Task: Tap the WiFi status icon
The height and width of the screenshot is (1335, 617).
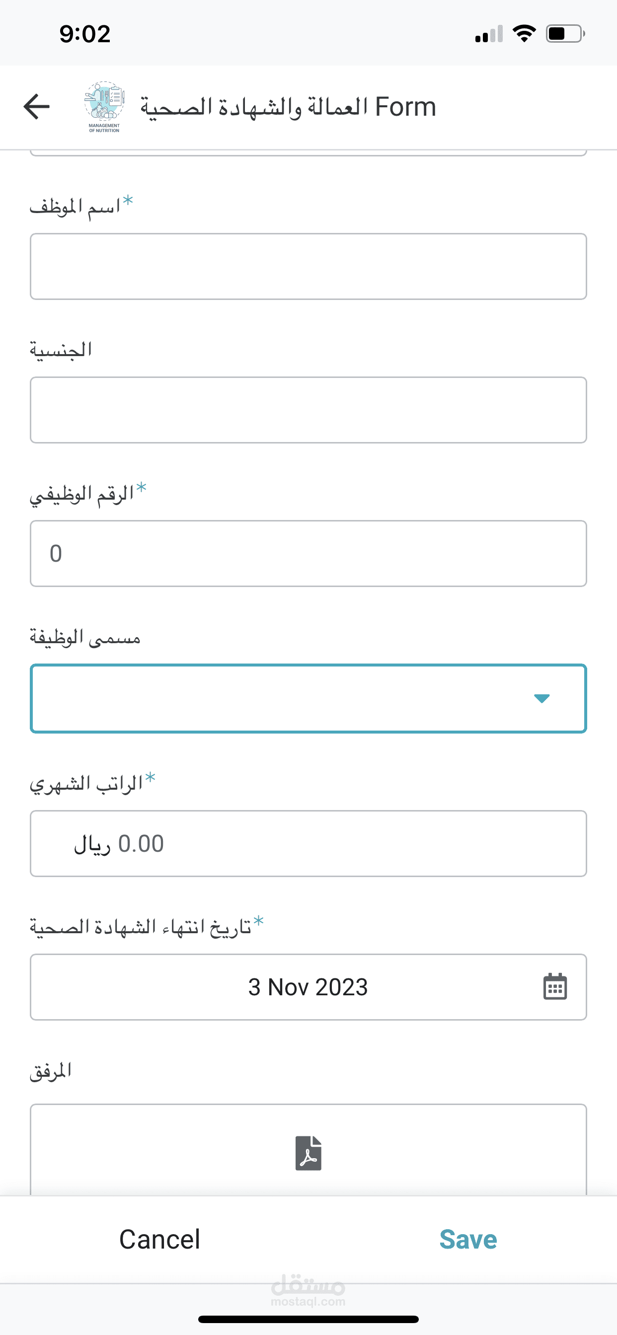Action: 524,34
